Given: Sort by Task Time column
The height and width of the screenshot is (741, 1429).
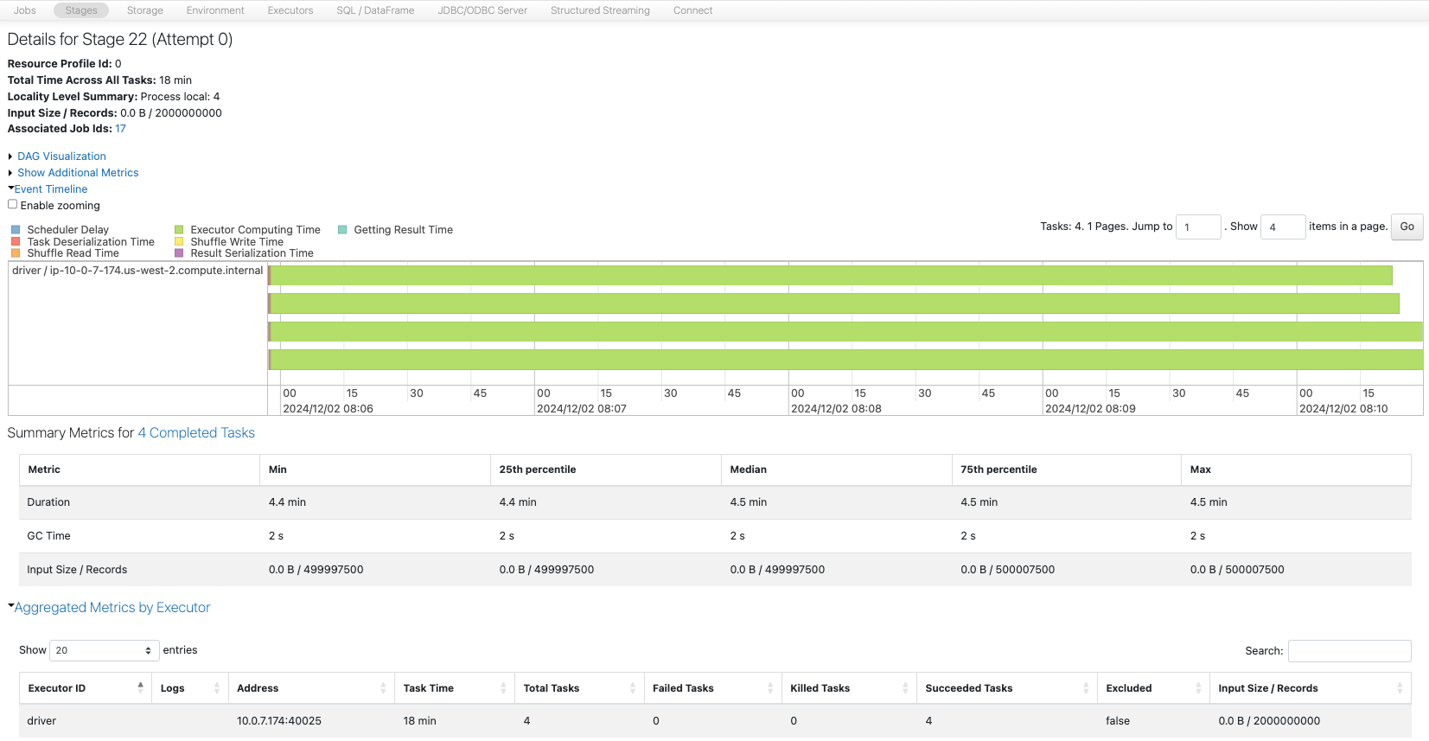Looking at the screenshot, I should (455, 688).
